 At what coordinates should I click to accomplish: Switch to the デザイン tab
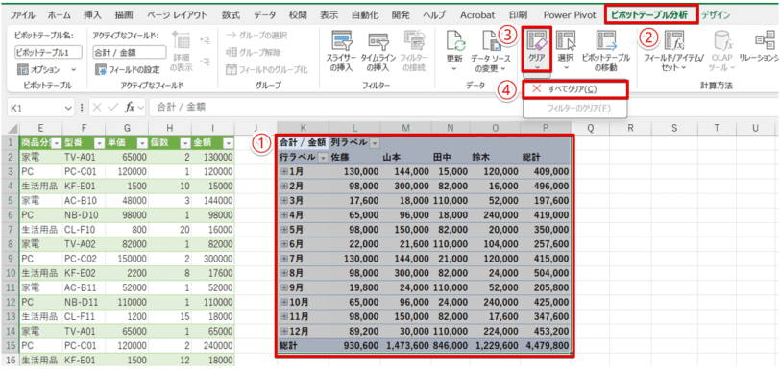pos(716,15)
